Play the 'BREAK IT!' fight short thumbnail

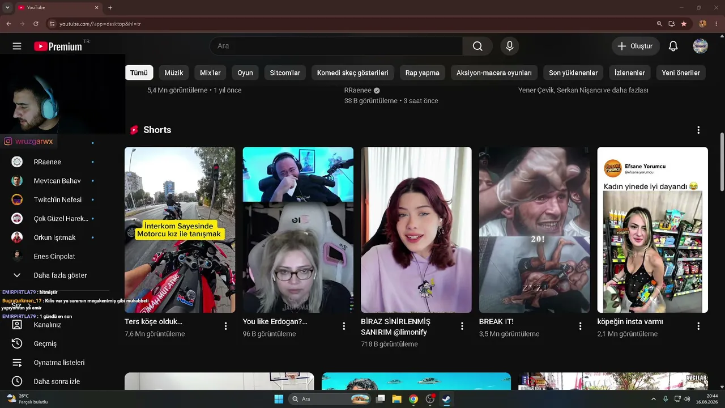pyautogui.click(x=535, y=230)
